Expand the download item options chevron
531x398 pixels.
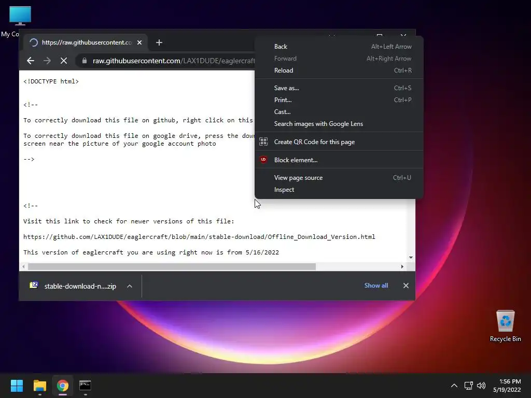pyautogui.click(x=129, y=286)
